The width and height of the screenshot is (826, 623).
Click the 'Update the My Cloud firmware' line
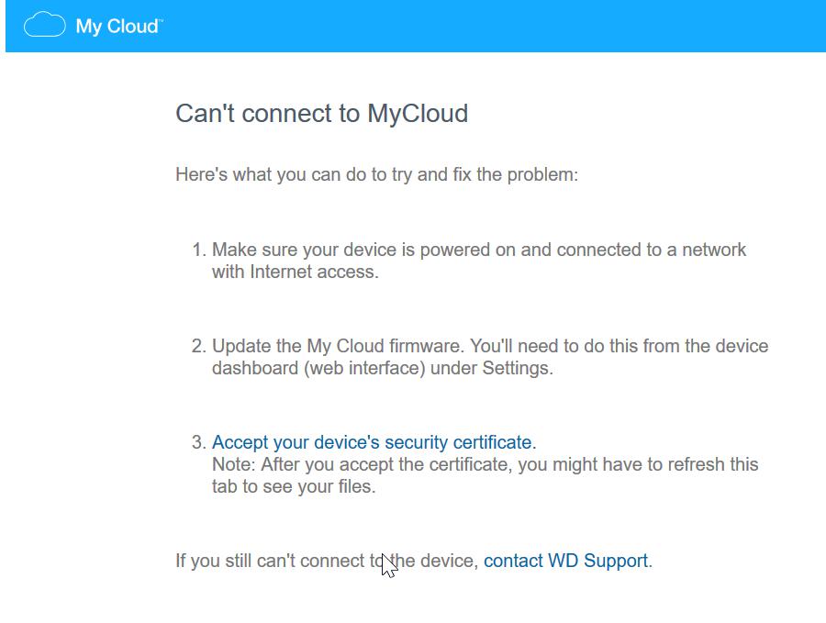tap(489, 346)
